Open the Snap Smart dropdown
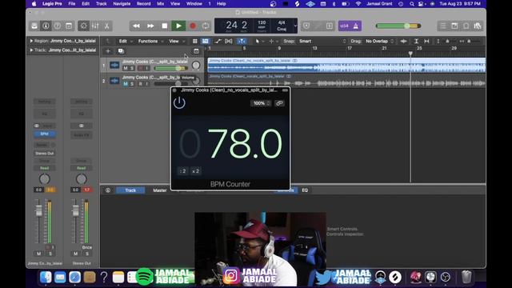 click(x=322, y=41)
